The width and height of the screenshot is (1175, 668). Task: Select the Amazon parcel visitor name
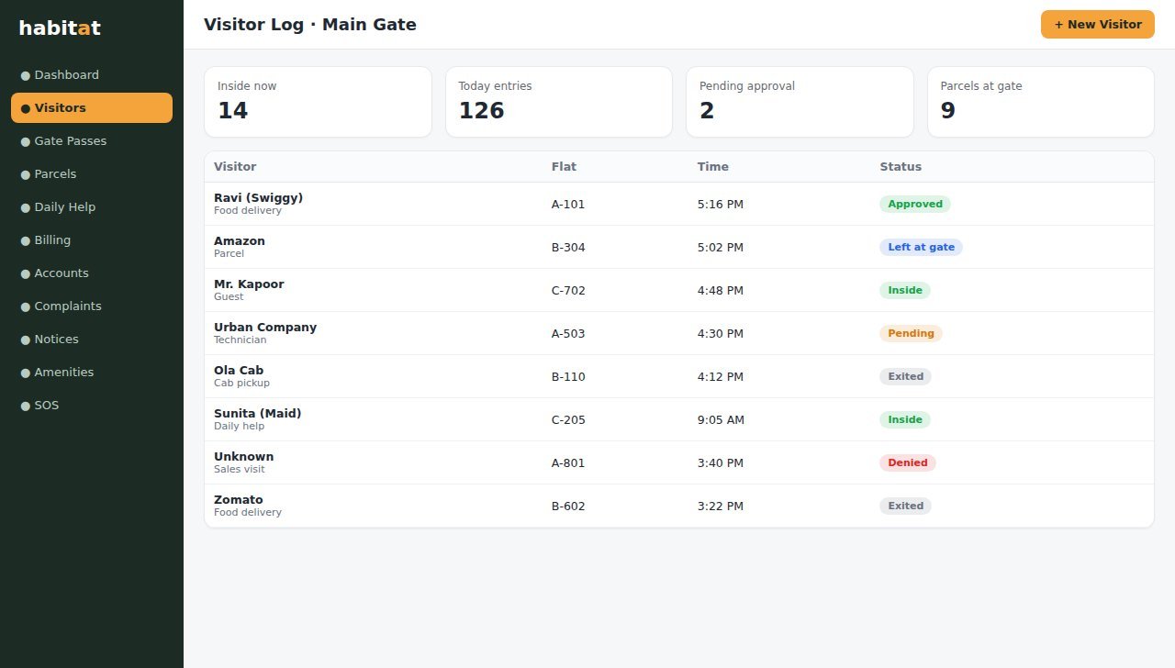coord(240,241)
